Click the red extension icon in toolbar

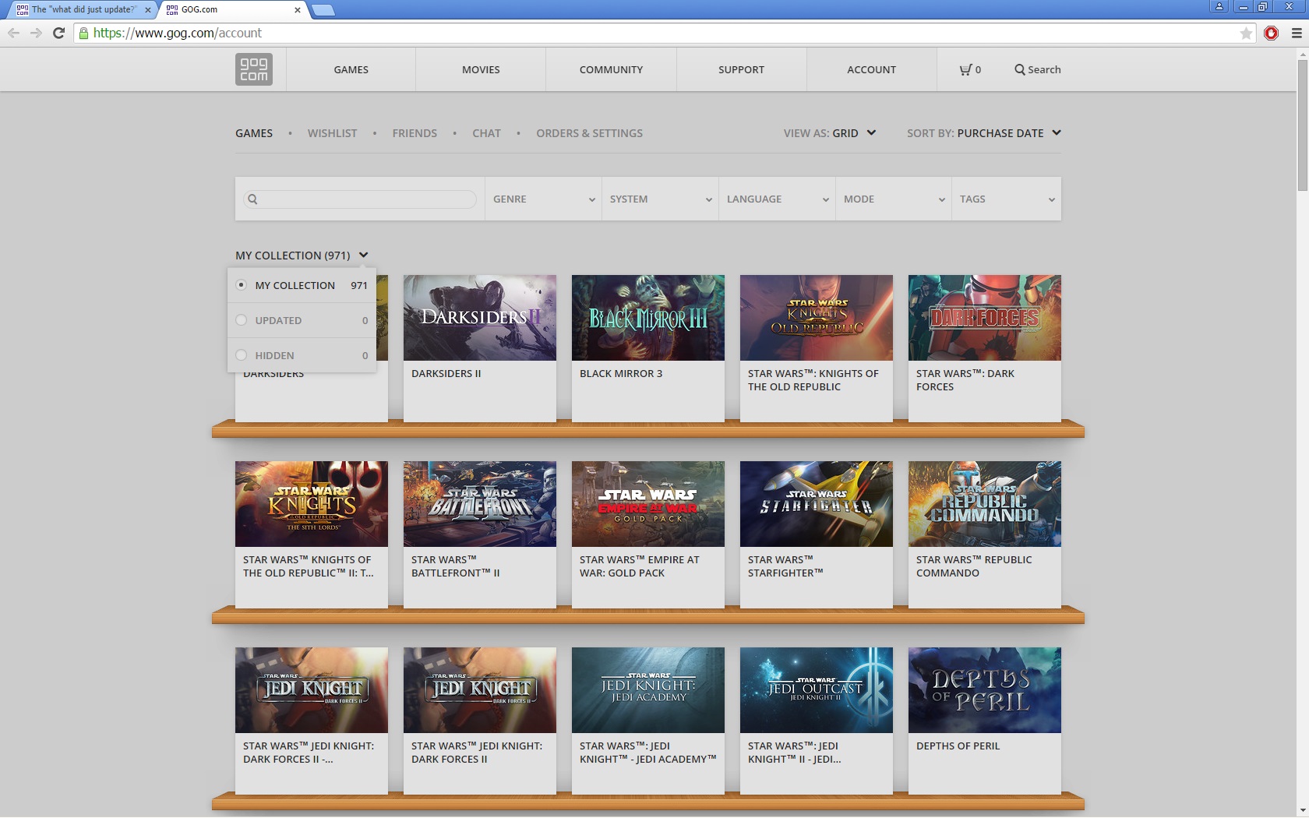(1272, 33)
